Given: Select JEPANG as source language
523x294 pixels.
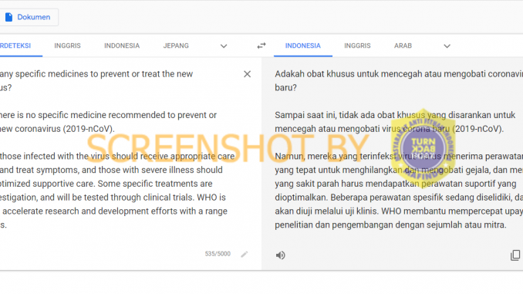Looking at the screenshot, I should [x=176, y=46].
